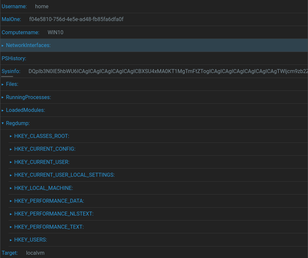Viewport: 308px width, 258px height.
Task: Expand HKEY_LOCAL_MACHINE arrow
Action: tap(11, 188)
